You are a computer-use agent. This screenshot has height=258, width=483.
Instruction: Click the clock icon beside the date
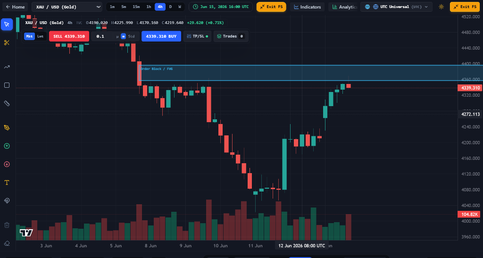[x=195, y=7]
